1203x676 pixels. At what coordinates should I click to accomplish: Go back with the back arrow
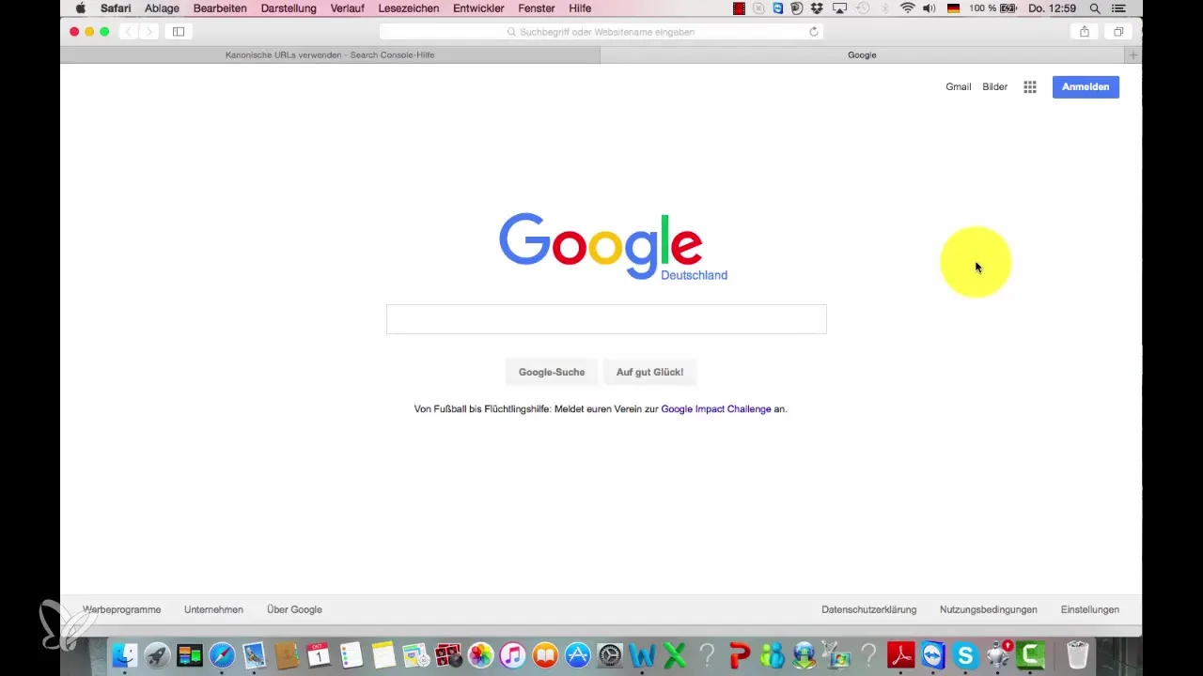click(x=128, y=31)
